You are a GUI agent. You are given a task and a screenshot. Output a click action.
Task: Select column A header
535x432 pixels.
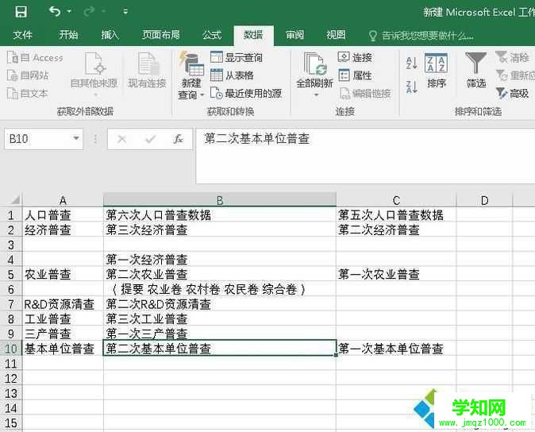click(63, 200)
